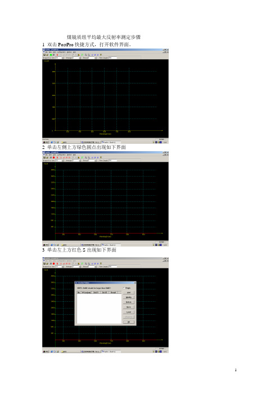Click the Save button in the dialog
The image size is (279, 396).
tap(129, 307)
